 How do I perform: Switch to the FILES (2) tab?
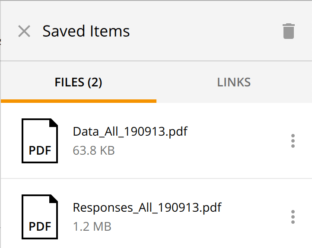tap(78, 82)
